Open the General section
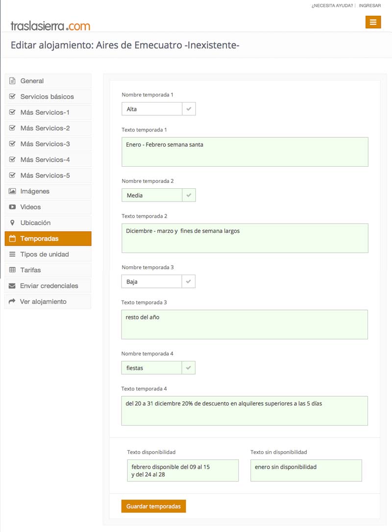The height and width of the screenshot is (532, 392). [48, 81]
